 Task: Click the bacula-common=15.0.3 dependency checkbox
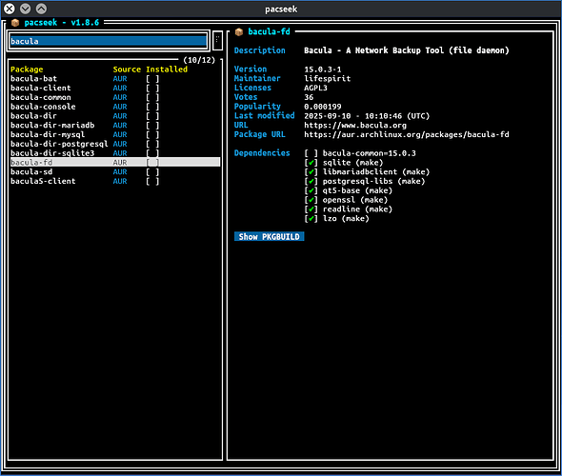311,153
